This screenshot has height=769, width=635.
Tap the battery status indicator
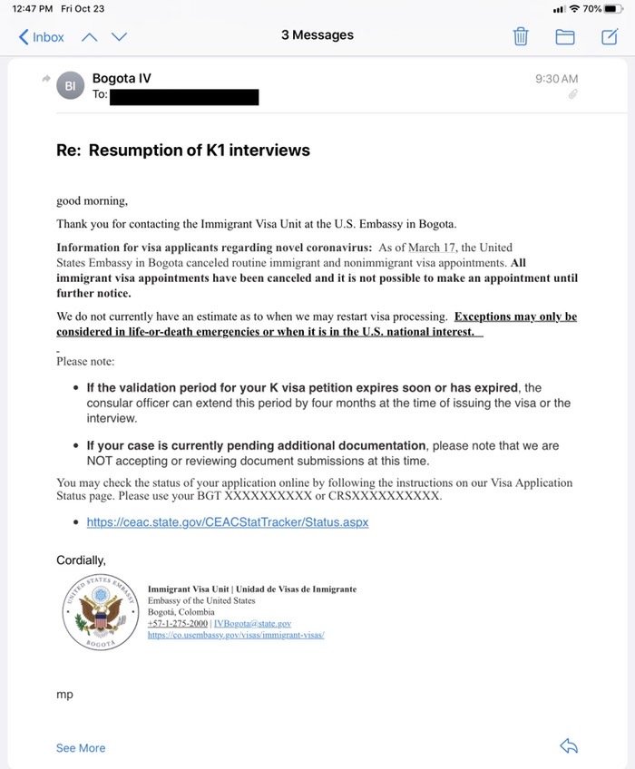click(x=613, y=9)
